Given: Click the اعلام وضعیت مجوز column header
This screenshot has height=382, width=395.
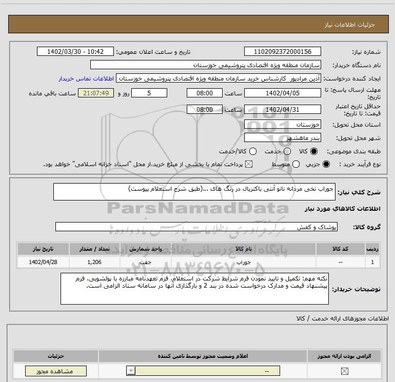Looking at the screenshot, I should [203, 356].
